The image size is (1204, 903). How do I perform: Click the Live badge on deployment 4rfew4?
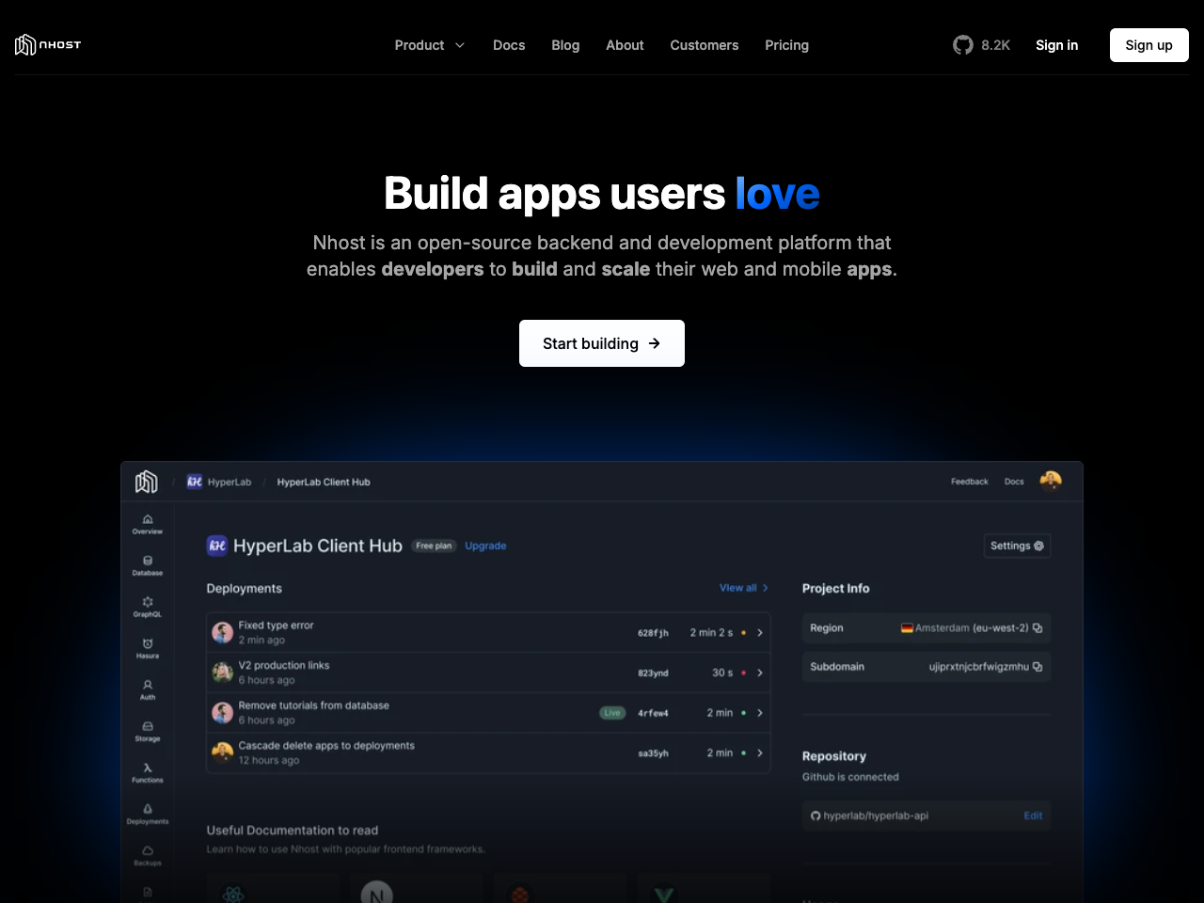click(612, 713)
